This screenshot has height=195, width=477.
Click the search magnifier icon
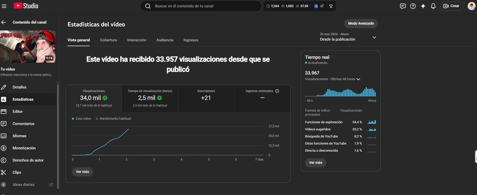147,6
